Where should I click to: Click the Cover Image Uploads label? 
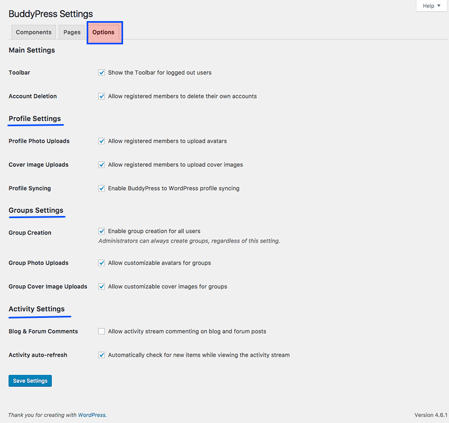[39, 165]
